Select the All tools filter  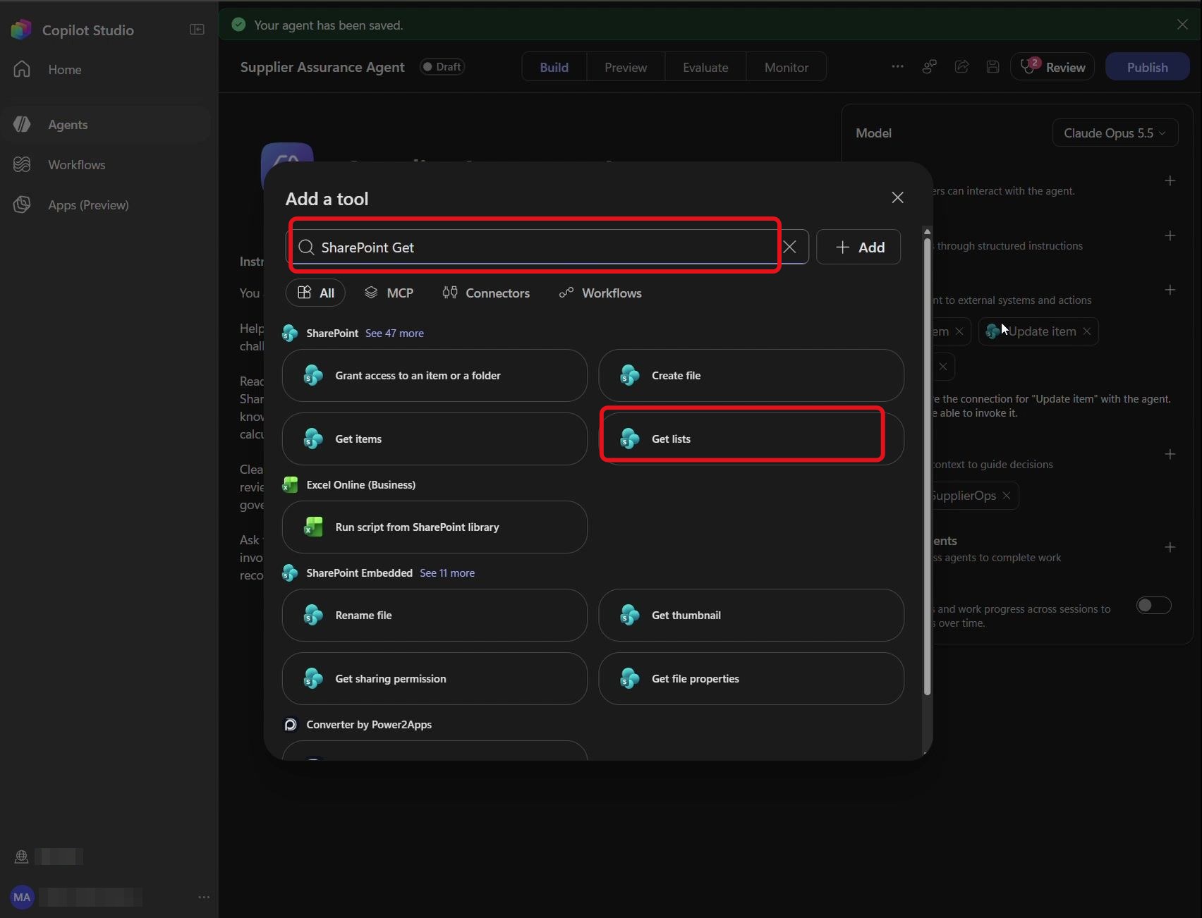[x=315, y=293]
